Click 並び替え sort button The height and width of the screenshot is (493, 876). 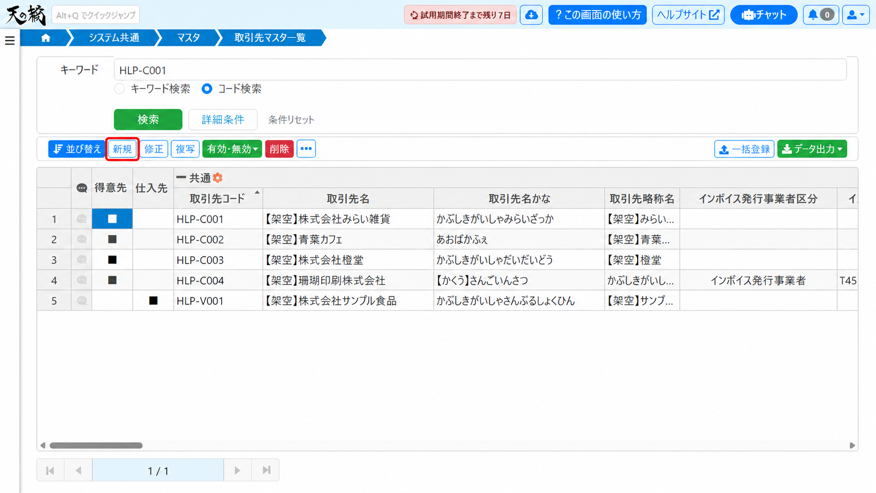77,149
